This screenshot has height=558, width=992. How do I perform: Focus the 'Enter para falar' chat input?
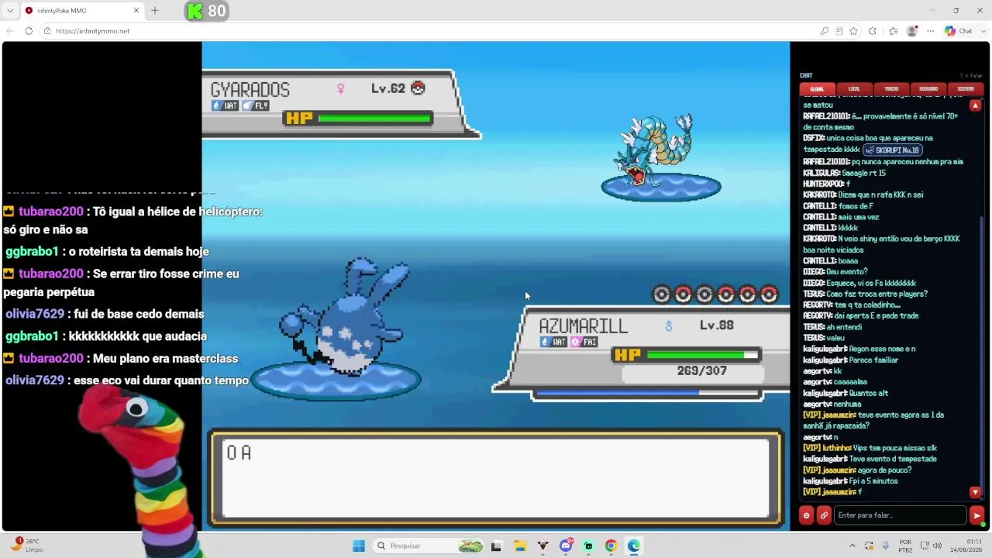(x=901, y=515)
